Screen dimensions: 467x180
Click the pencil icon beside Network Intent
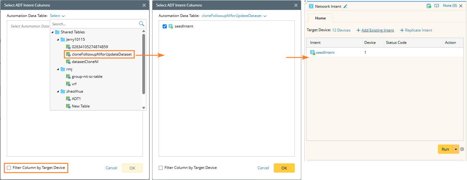coord(345,6)
